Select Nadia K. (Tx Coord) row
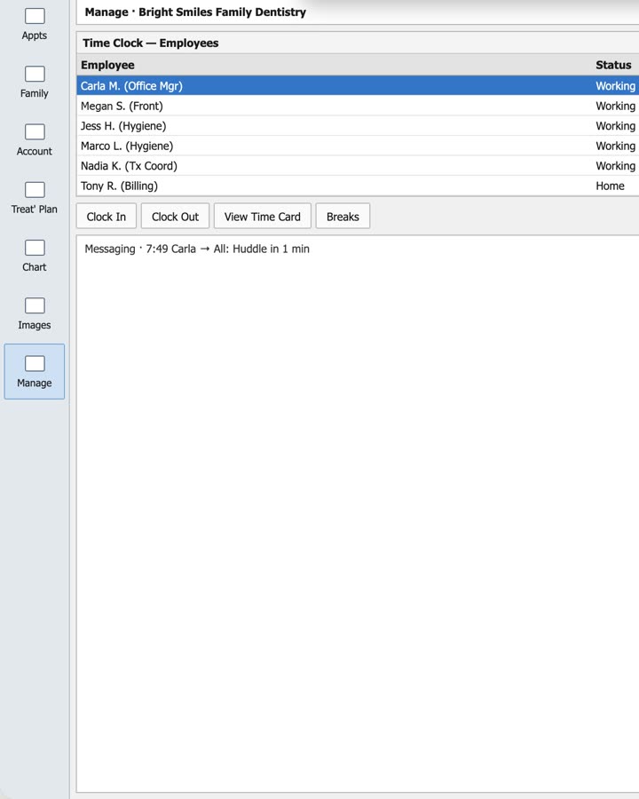The image size is (639, 799). 358,166
